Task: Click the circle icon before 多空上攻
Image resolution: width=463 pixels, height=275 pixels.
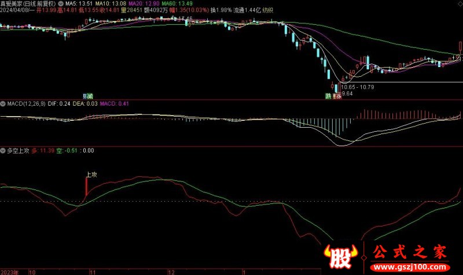Action: (3, 150)
